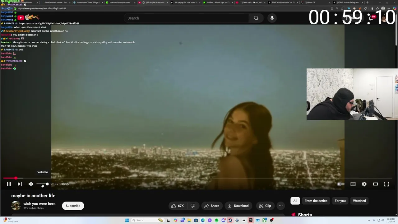Click the Windows taskbar search box

[x=148, y=220]
